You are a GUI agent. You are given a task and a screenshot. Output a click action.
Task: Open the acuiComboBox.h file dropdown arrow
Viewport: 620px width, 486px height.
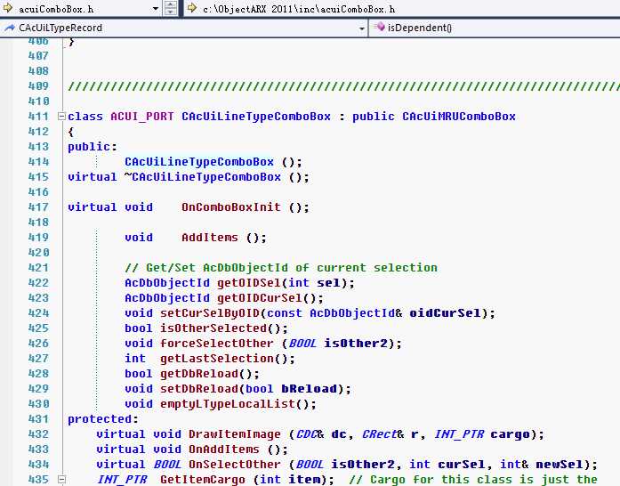coord(156,8)
